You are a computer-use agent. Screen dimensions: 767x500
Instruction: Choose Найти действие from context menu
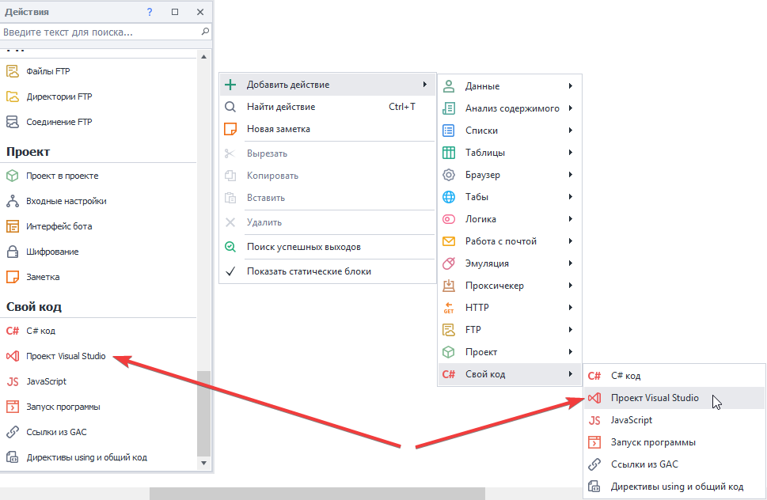pos(281,107)
